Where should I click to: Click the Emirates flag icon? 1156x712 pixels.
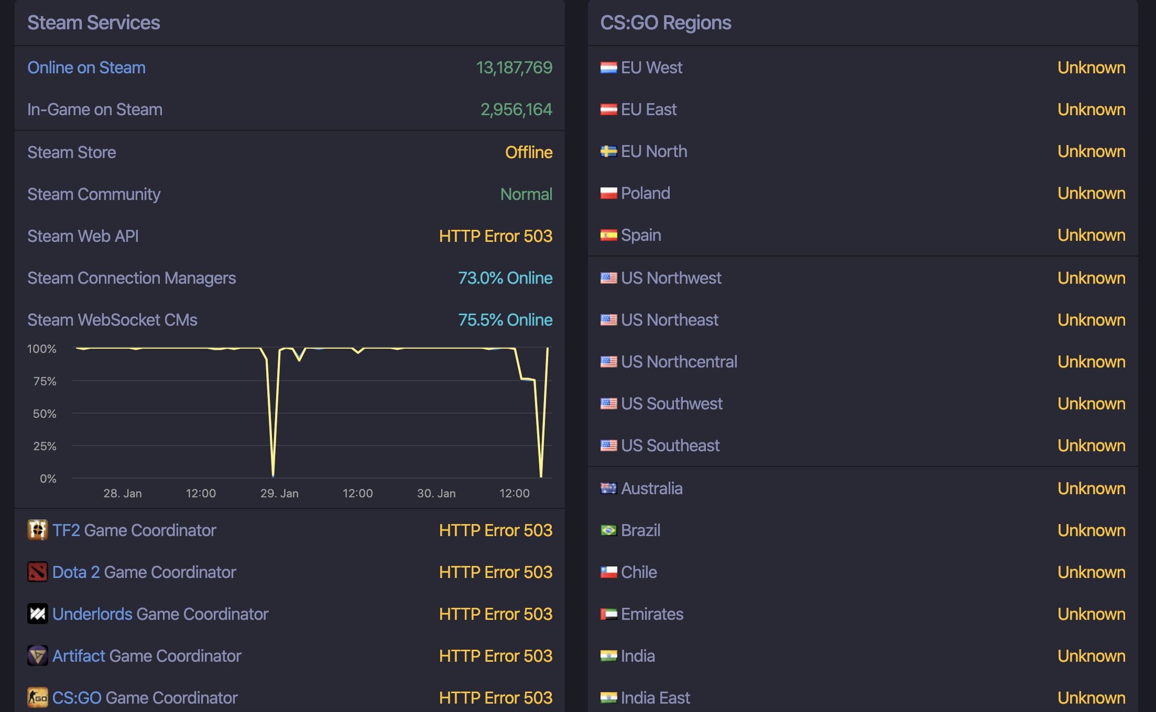(608, 614)
